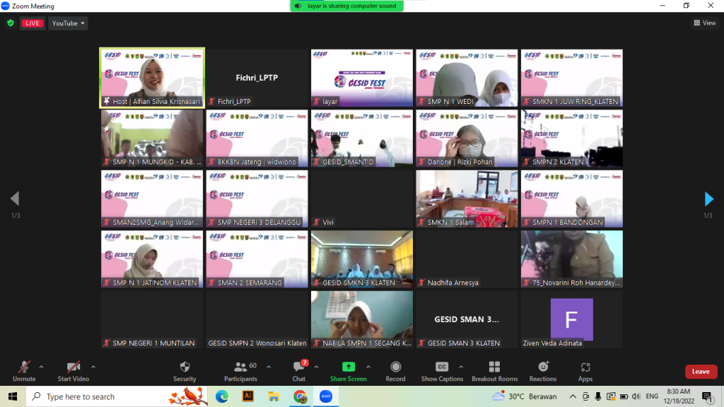The width and height of the screenshot is (724, 407).
Task: Select host Alfian Silvia Krisnasari video thumbnail
Action: click(152, 78)
